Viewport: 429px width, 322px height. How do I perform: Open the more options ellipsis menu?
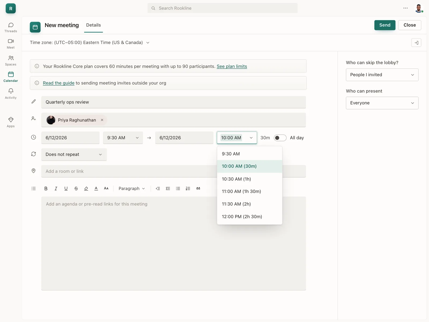click(405, 8)
